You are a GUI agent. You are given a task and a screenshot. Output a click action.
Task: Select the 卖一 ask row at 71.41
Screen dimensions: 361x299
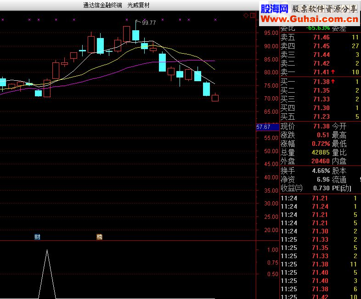tap(320, 72)
